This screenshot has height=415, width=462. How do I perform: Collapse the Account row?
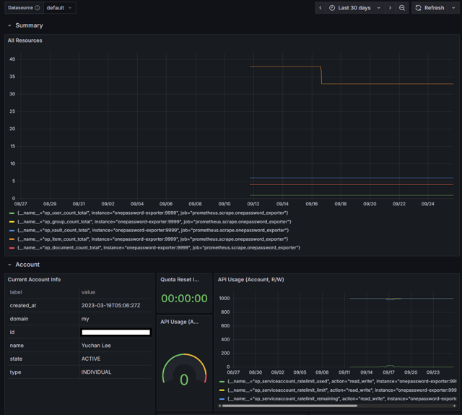(10, 265)
